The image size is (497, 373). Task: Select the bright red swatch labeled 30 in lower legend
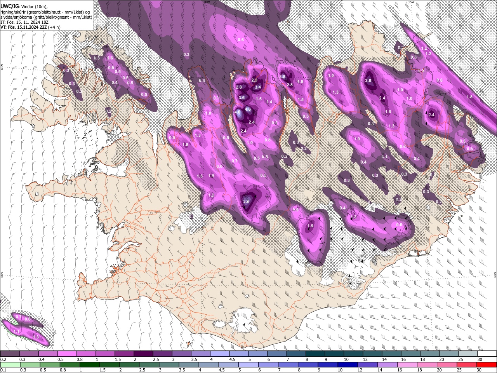[x=487, y=364]
